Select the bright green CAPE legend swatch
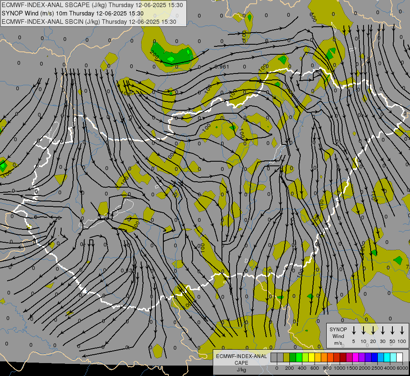 (299, 357)
